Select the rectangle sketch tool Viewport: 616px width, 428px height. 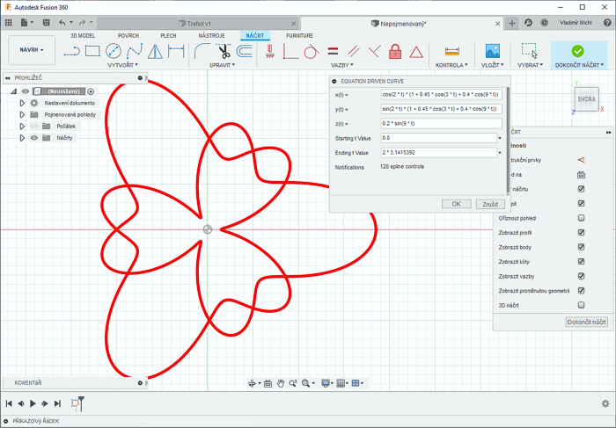point(92,51)
